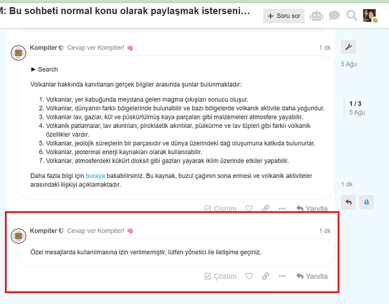Open Kompiter avatar on Özel mesajlarda post
This screenshot has height=304, width=389.
click(x=18, y=236)
